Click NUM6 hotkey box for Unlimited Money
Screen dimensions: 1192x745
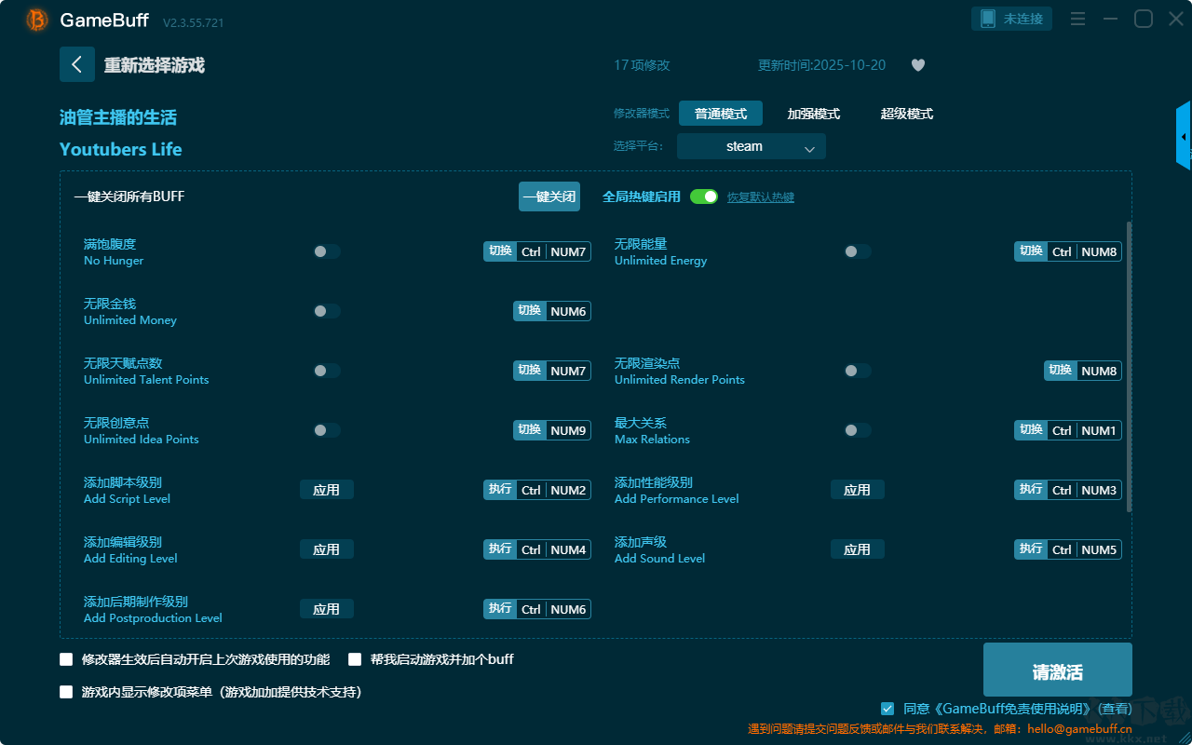coord(568,311)
